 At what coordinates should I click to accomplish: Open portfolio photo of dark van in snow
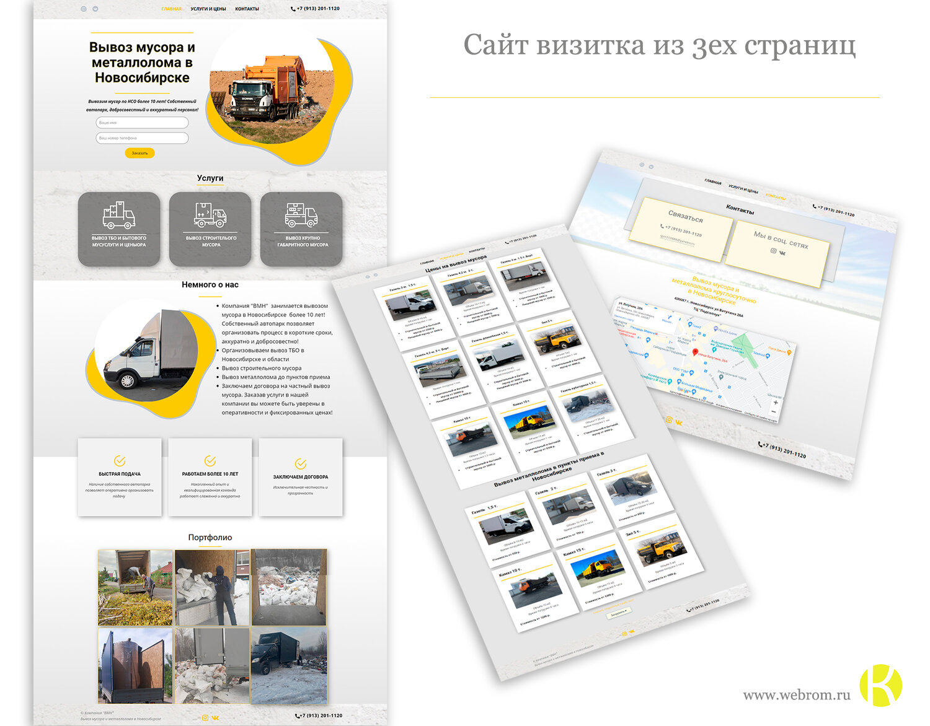coord(289,665)
